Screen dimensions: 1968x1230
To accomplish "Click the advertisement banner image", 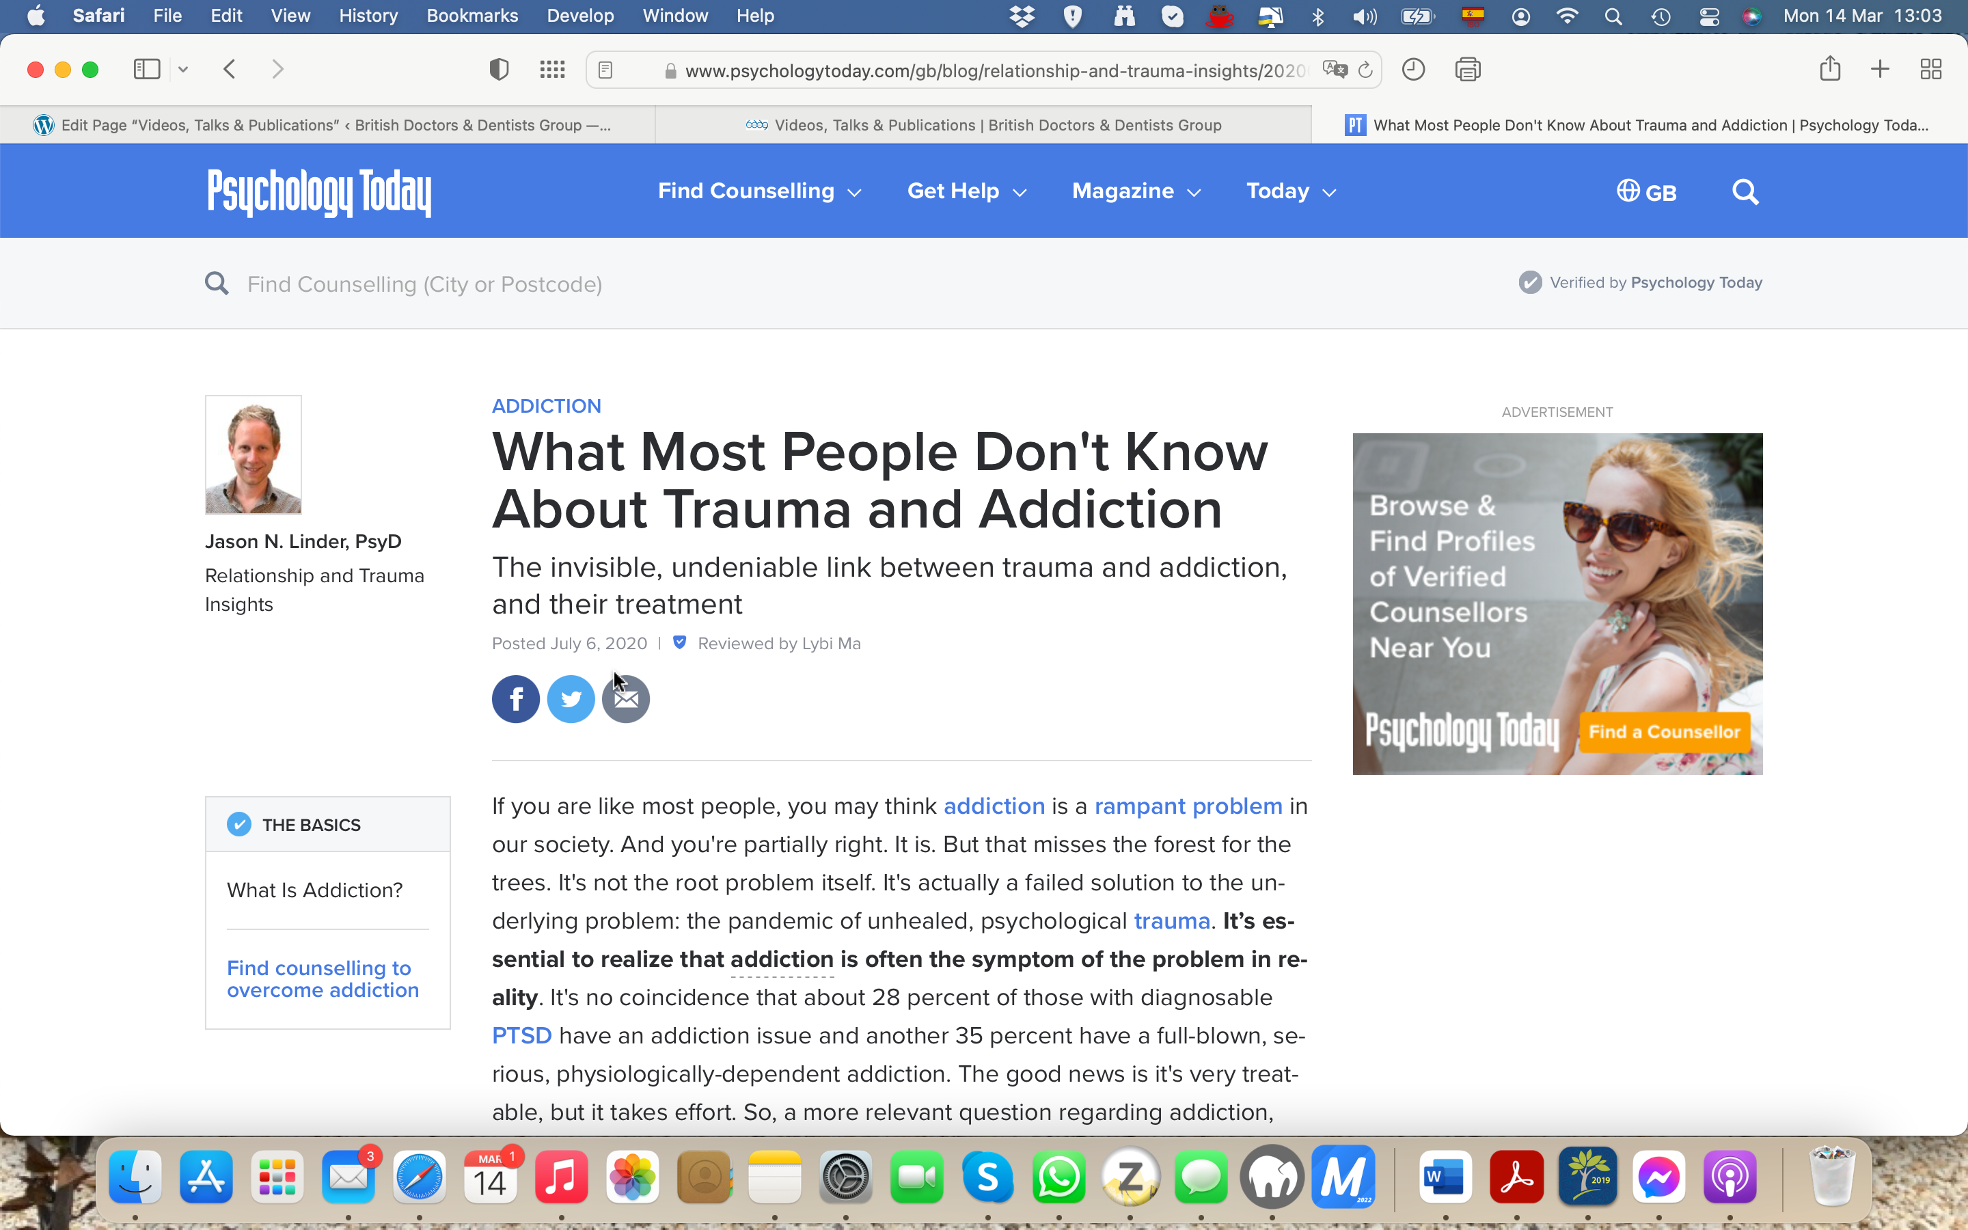I will 1557,603.
